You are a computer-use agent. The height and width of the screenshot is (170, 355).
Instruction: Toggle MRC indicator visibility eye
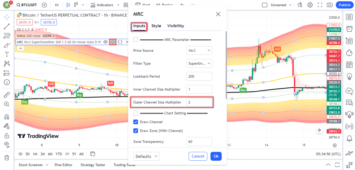(x=105, y=42)
